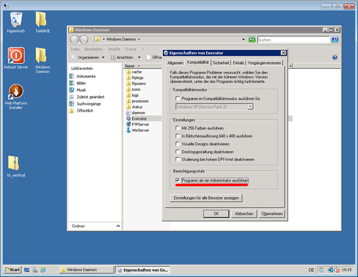
Task: Select the processes folder
Action: (x=137, y=101)
